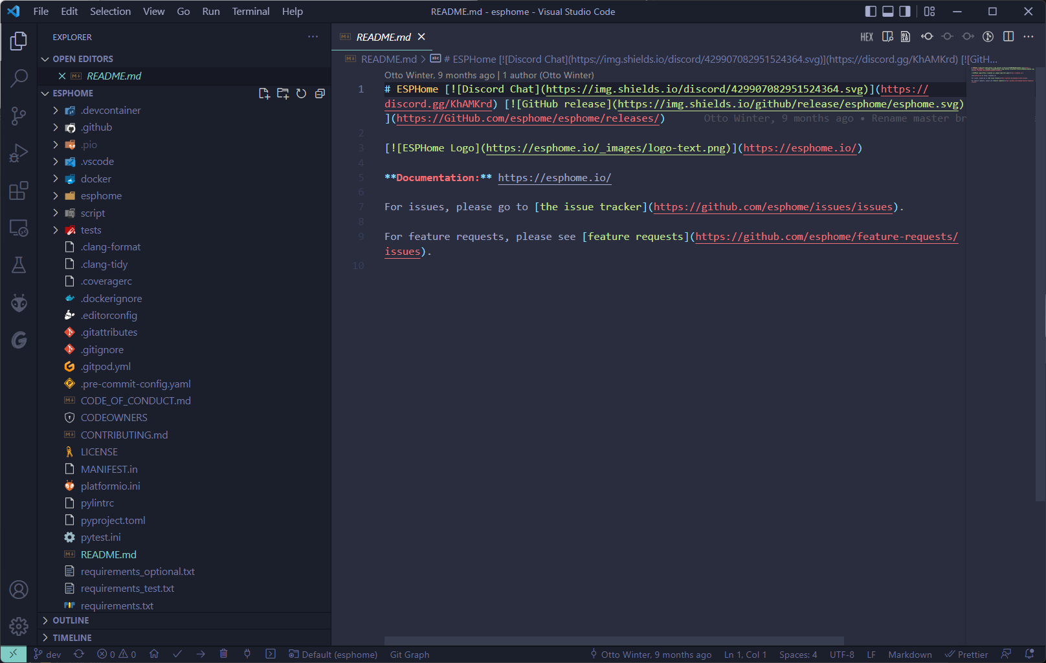Click the binary file icon in editor toolbar
Screen dimensions: 1046x663
tap(906, 37)
